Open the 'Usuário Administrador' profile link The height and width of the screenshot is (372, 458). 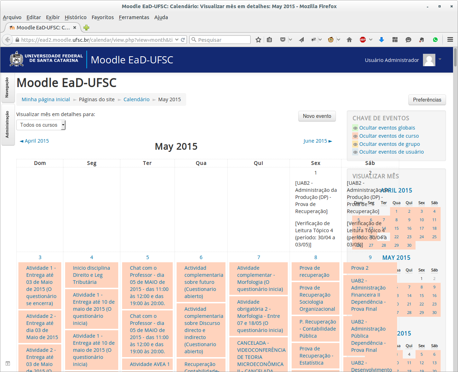tap(392, 60)
